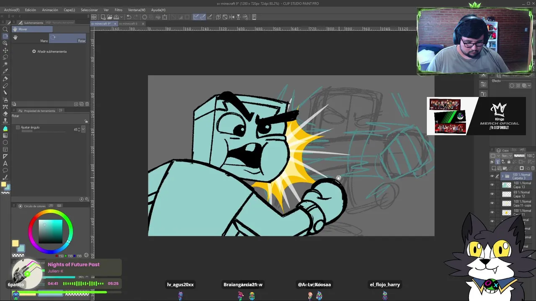
Task: Toggle visibility of Carpeta 3 layer folder
Action: point(492,176)
